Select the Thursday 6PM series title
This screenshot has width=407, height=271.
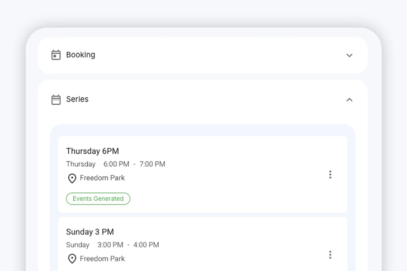[x=92, y=151]
